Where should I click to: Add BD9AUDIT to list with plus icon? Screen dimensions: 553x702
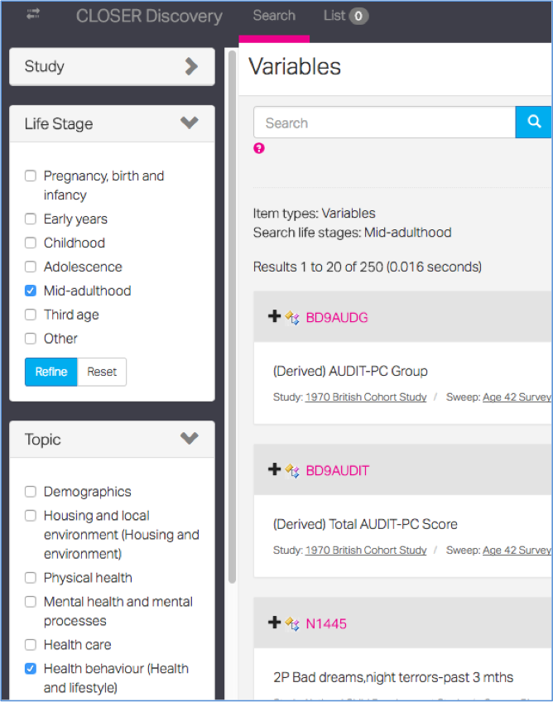pyautogui.click(x=275, y=469)
